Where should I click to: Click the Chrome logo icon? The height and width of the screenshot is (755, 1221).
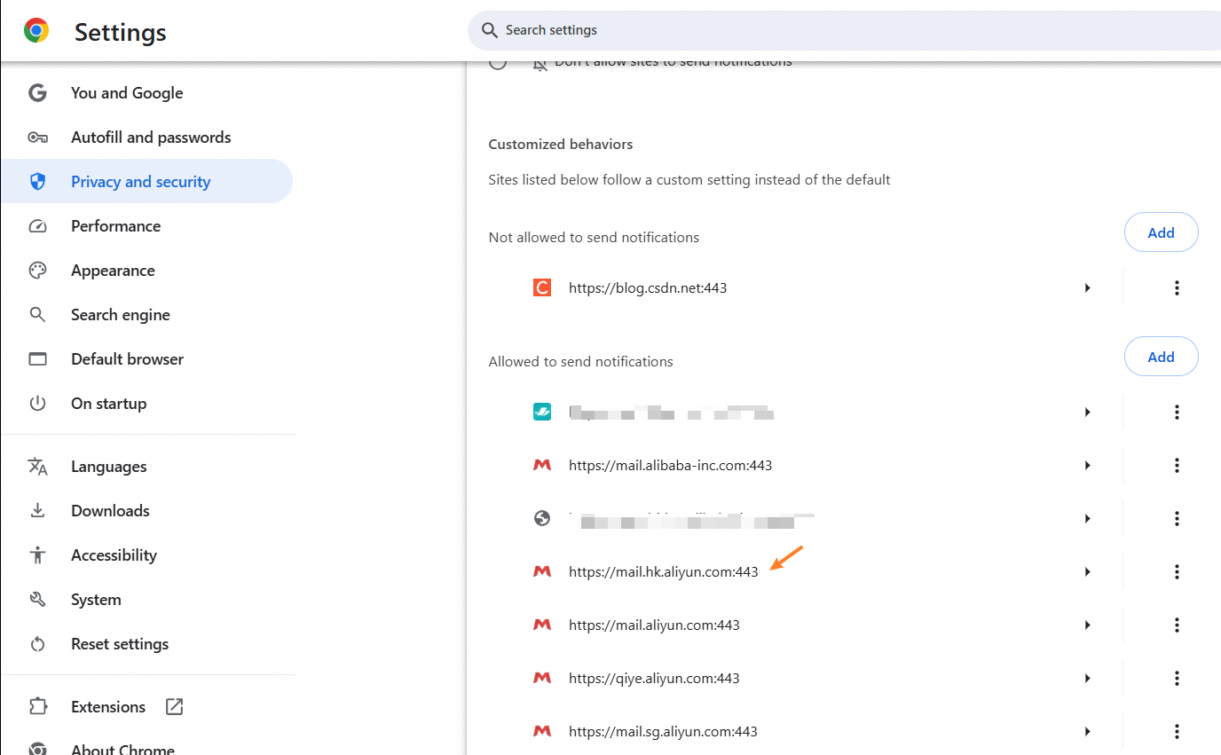(x=36, y=31)
